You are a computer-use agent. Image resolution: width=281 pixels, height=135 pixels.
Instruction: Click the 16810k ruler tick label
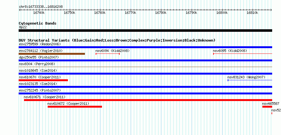pos(253,13)
